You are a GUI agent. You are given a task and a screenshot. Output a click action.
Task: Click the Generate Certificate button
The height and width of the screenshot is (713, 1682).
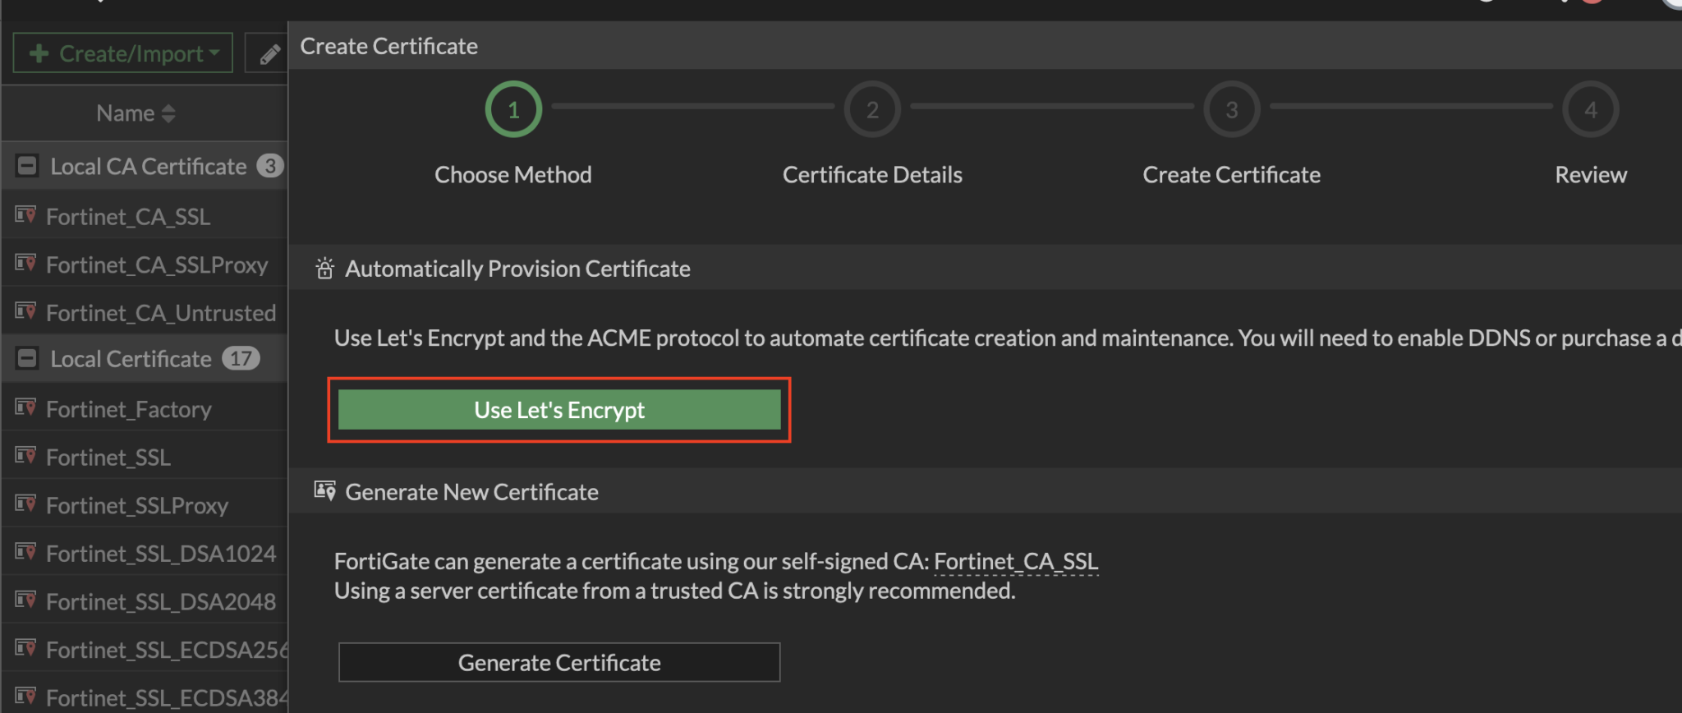[x=559, y=662]
